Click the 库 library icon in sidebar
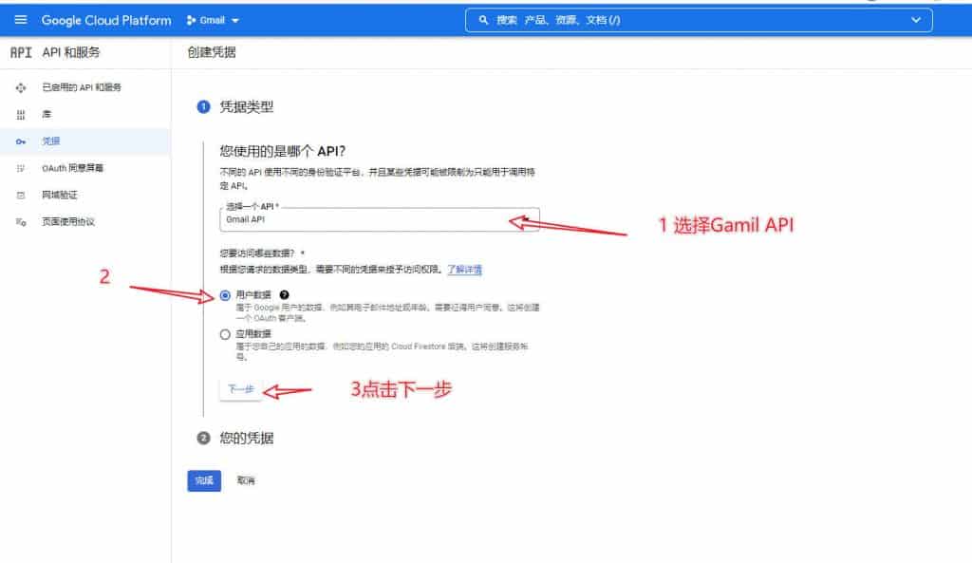 (21, 114)
